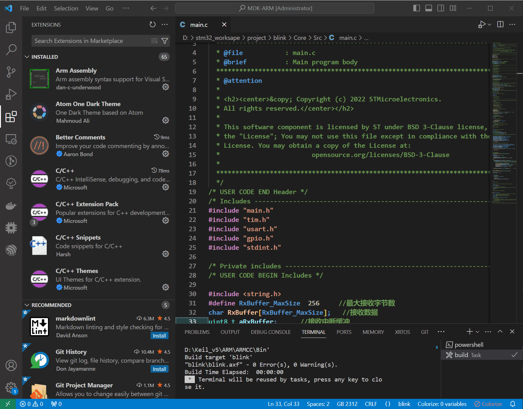Screen dimensions: 523x409
Task: Switch to the MEMORY panel tab
Action: tap(373, 332)
